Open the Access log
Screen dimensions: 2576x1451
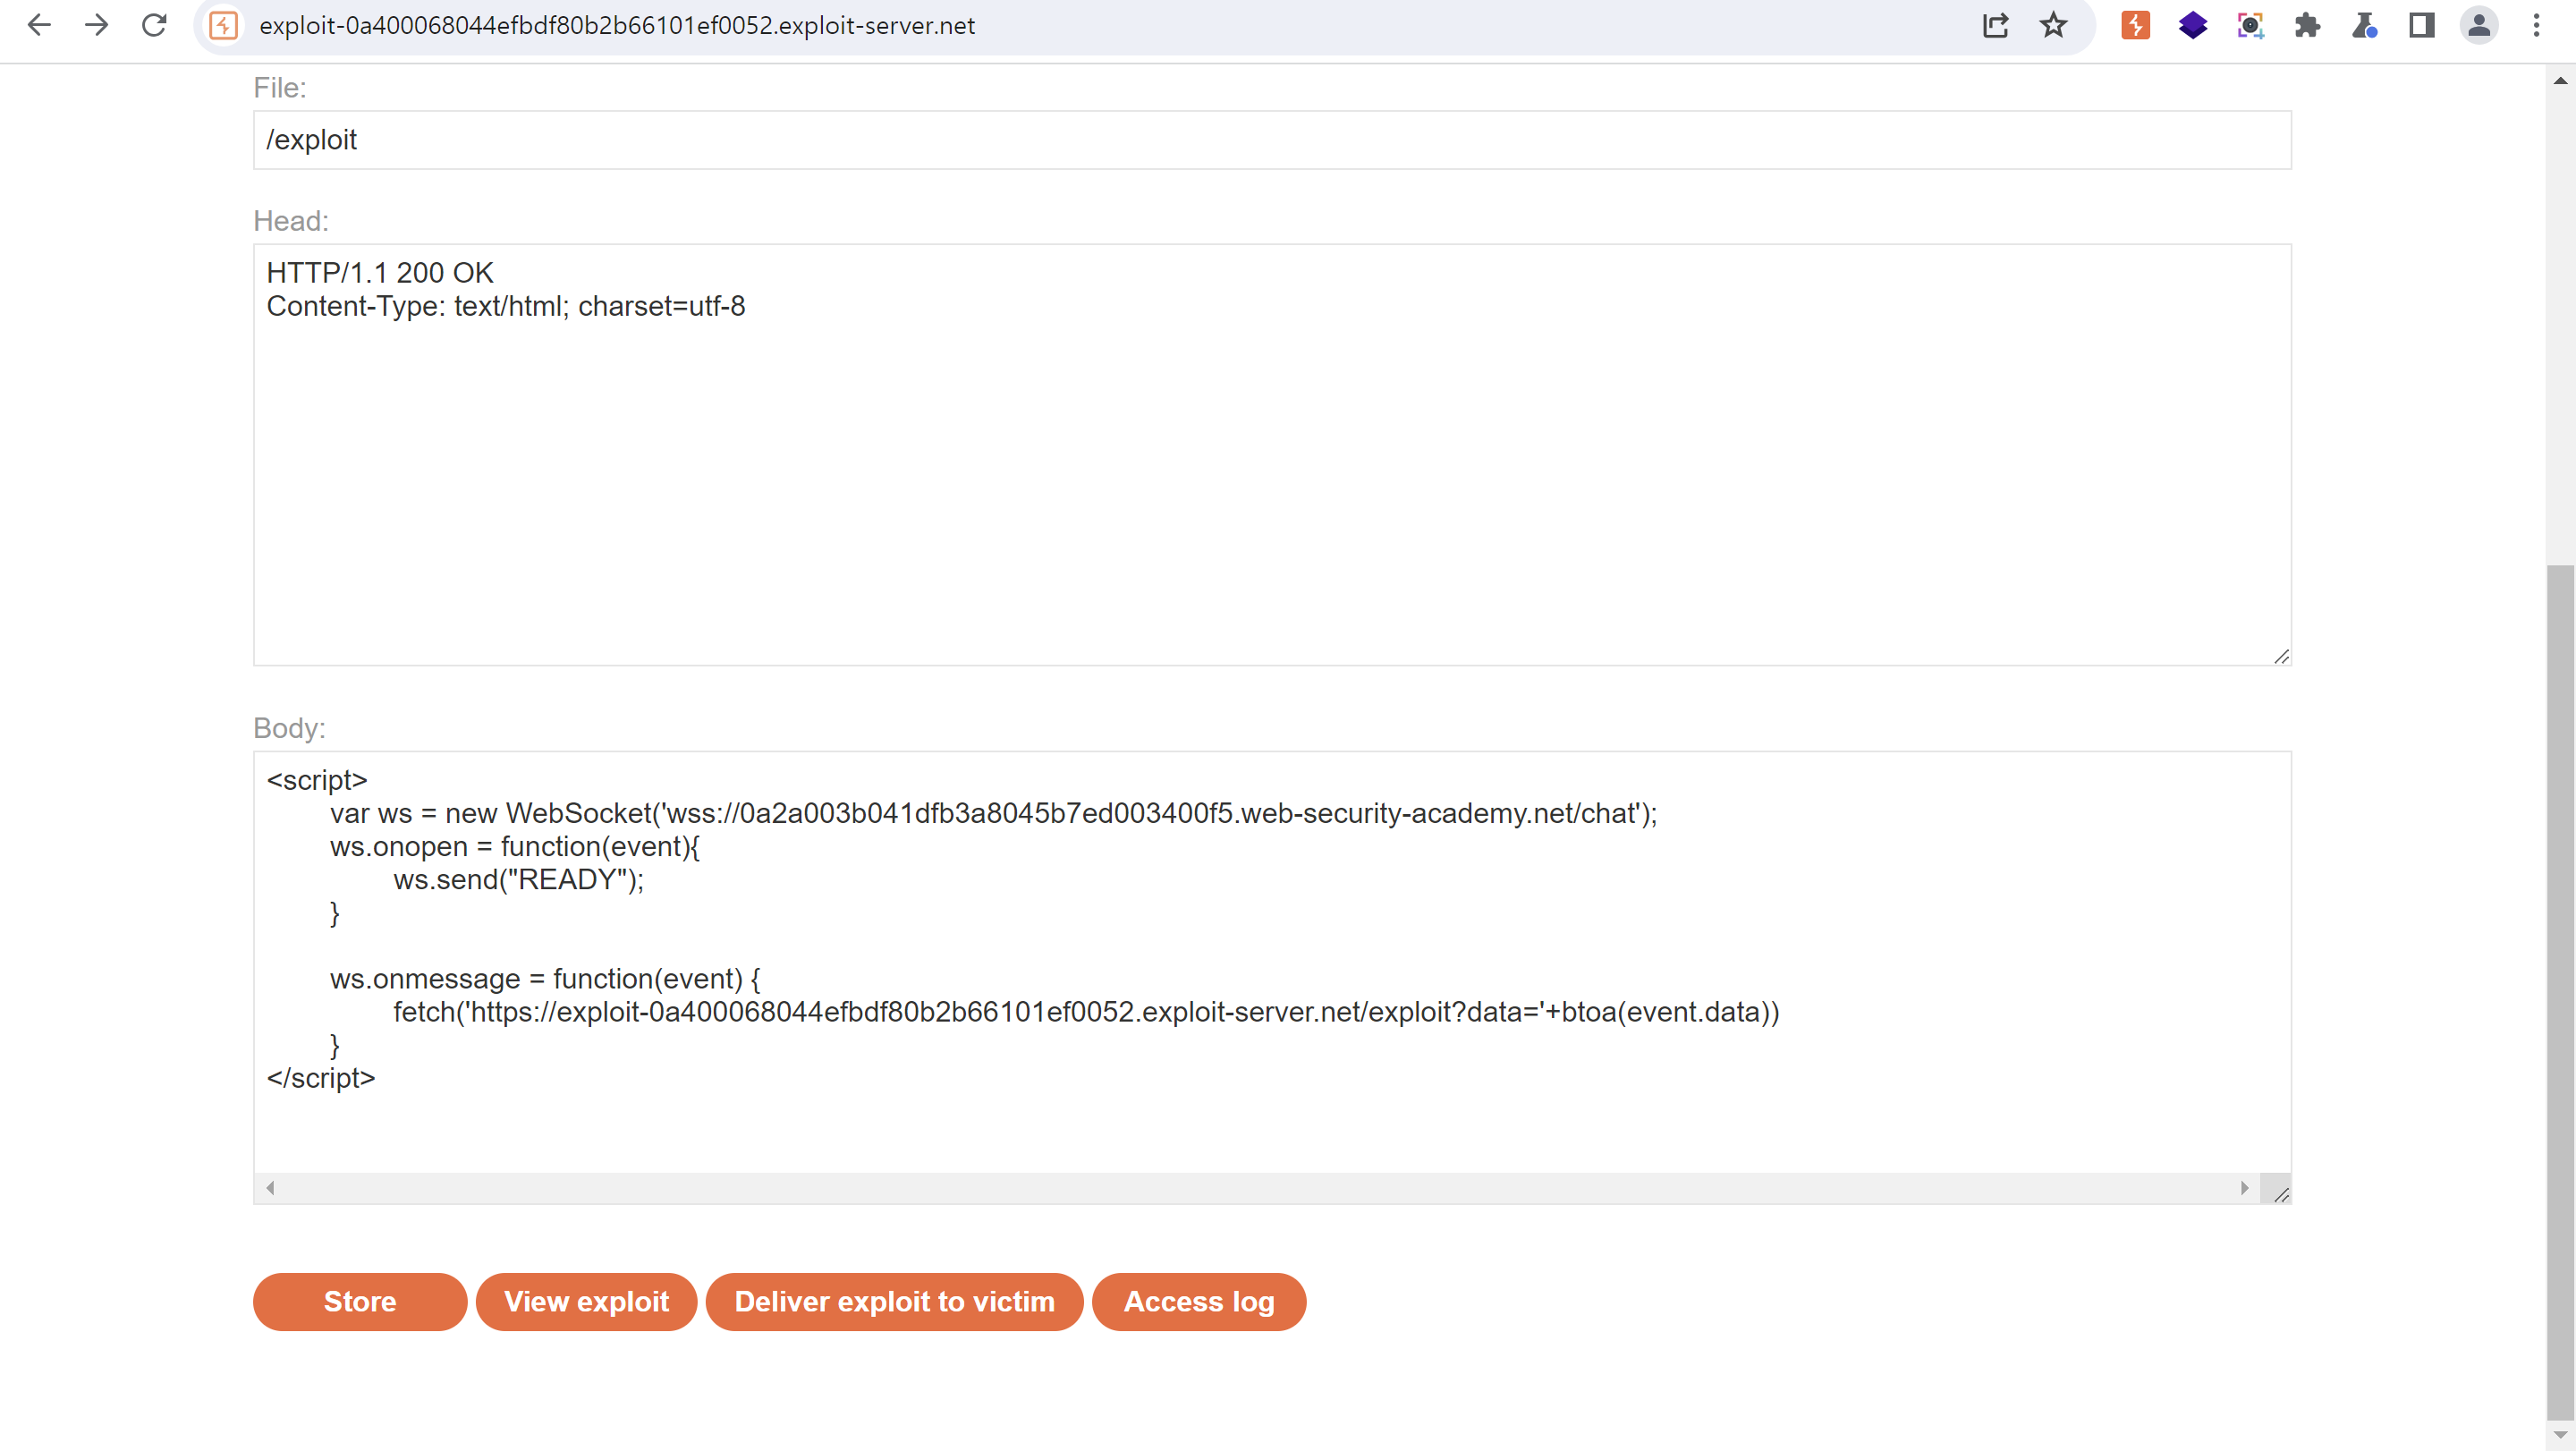pyautogui.click(x=1199, y=1301)
